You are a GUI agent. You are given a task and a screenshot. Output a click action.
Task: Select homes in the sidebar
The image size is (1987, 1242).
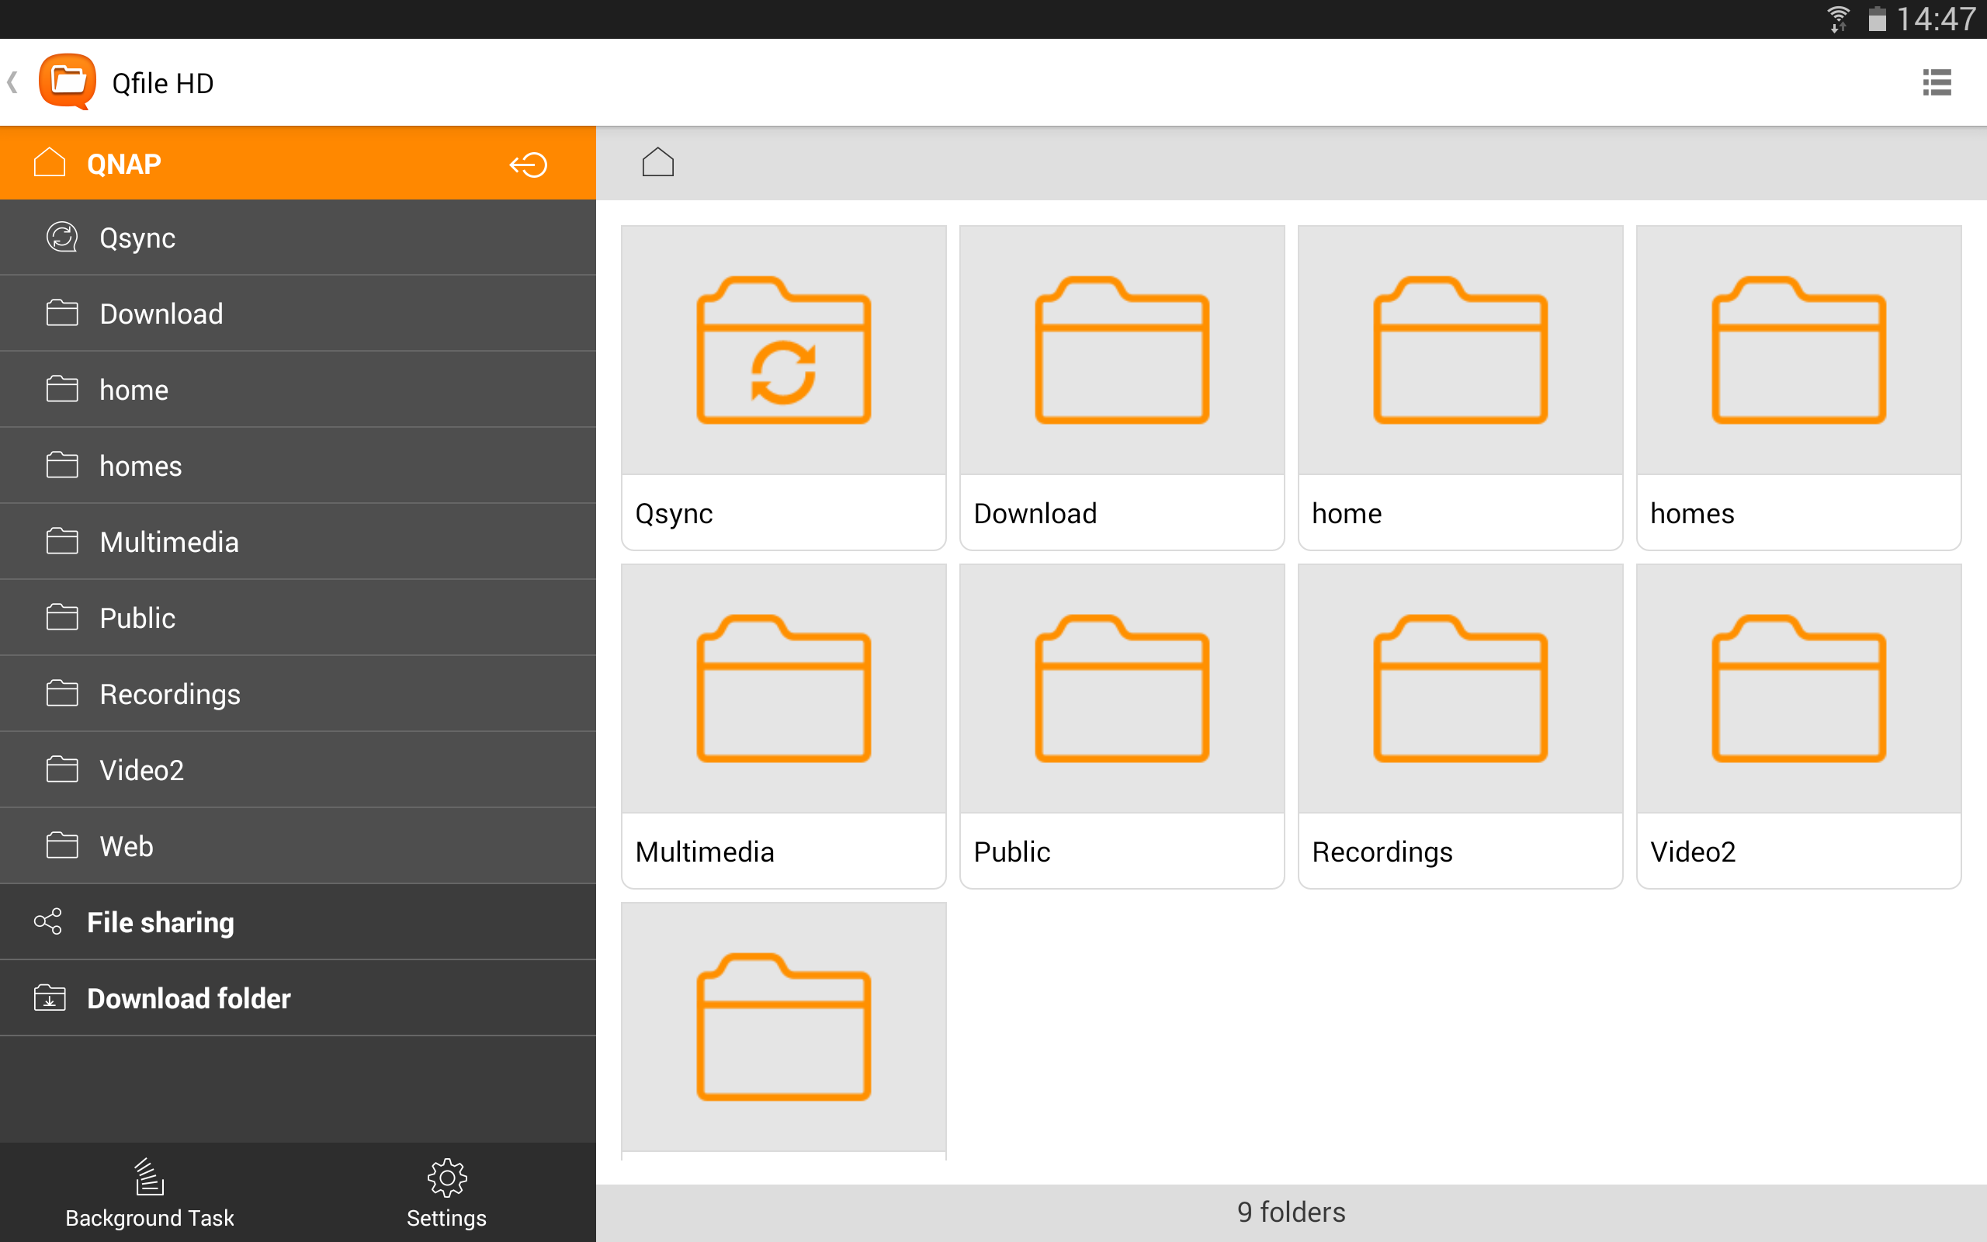pyautogui.click(x=140, y=466)
